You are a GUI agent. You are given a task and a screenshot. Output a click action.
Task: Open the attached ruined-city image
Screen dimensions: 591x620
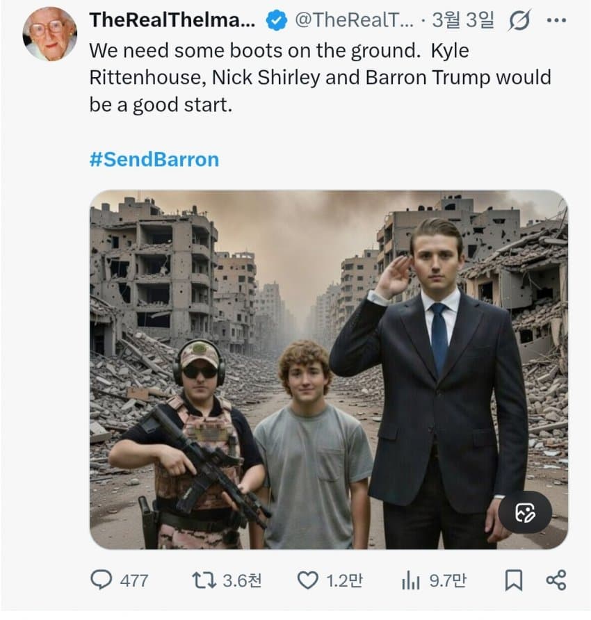click(328, 368)
